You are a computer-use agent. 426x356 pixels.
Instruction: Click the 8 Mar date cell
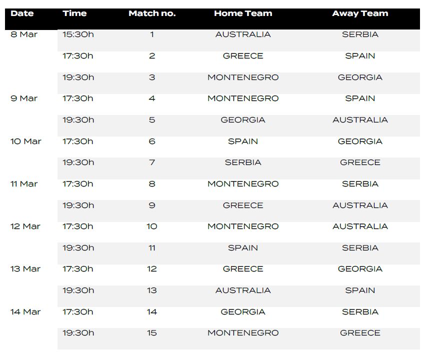coord(24,34)
